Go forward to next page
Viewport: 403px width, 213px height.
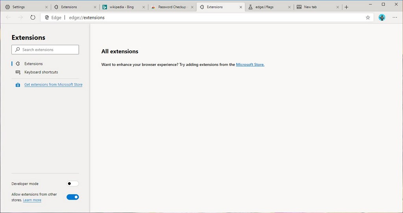tap(20, 17)
